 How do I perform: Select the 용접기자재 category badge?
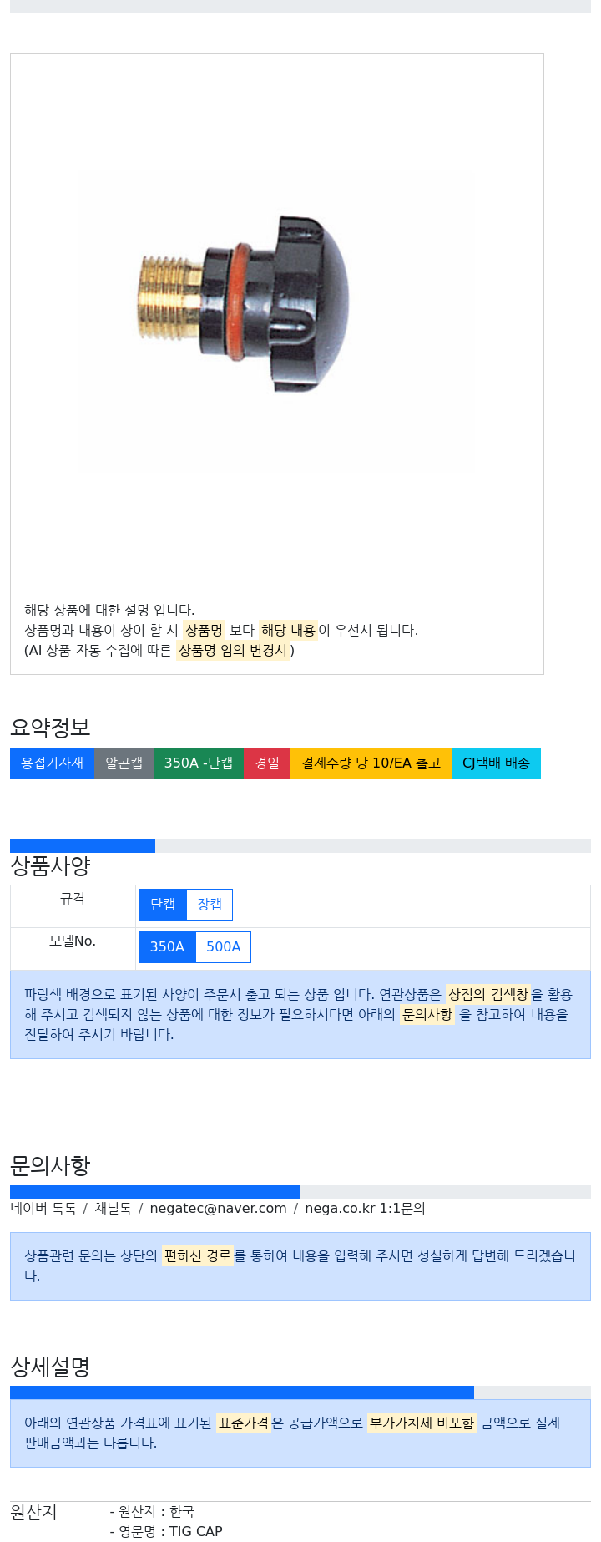[52, 763]
